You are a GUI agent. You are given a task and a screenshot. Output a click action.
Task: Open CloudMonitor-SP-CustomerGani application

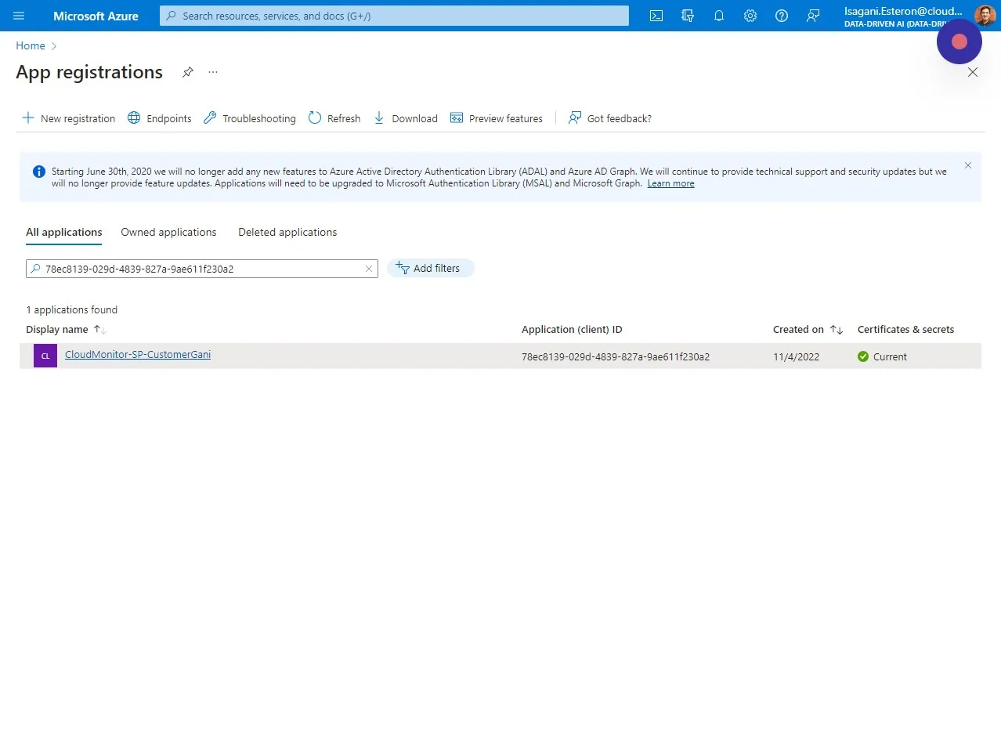(x=138, y=355)
